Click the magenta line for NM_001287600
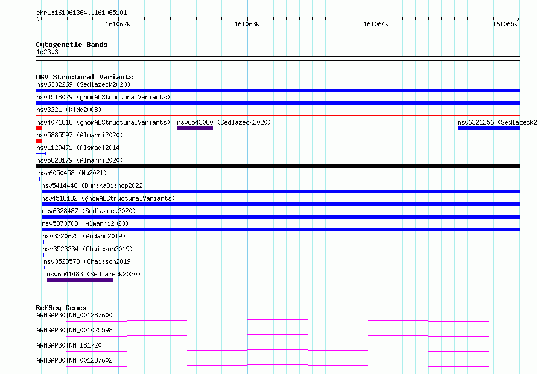 tap(278, 320)
